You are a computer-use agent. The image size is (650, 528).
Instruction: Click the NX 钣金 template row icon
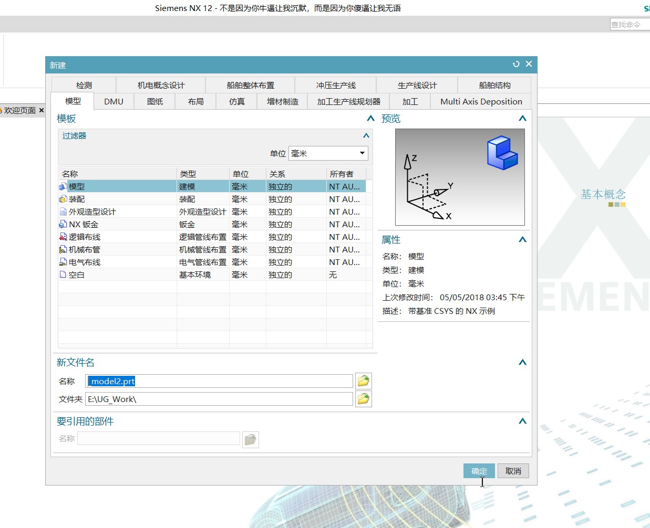63,224
